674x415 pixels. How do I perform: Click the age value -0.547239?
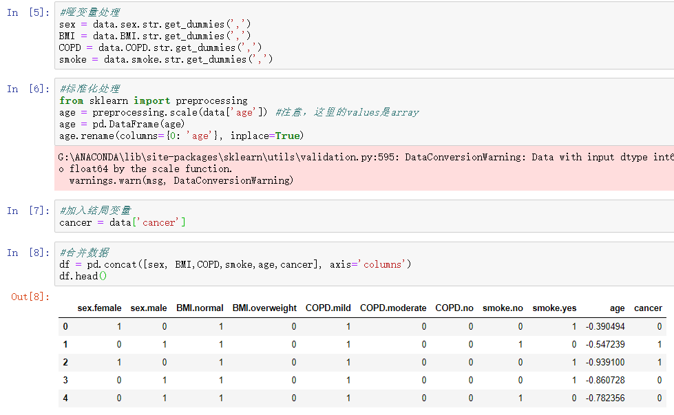[605, 345]
